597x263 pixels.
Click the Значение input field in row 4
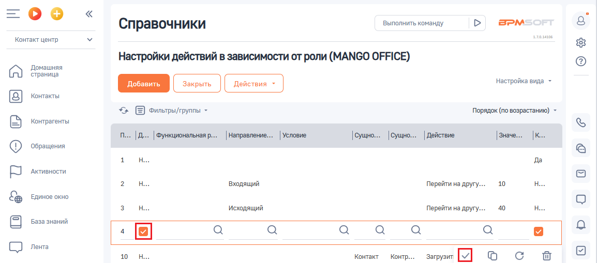513,231
